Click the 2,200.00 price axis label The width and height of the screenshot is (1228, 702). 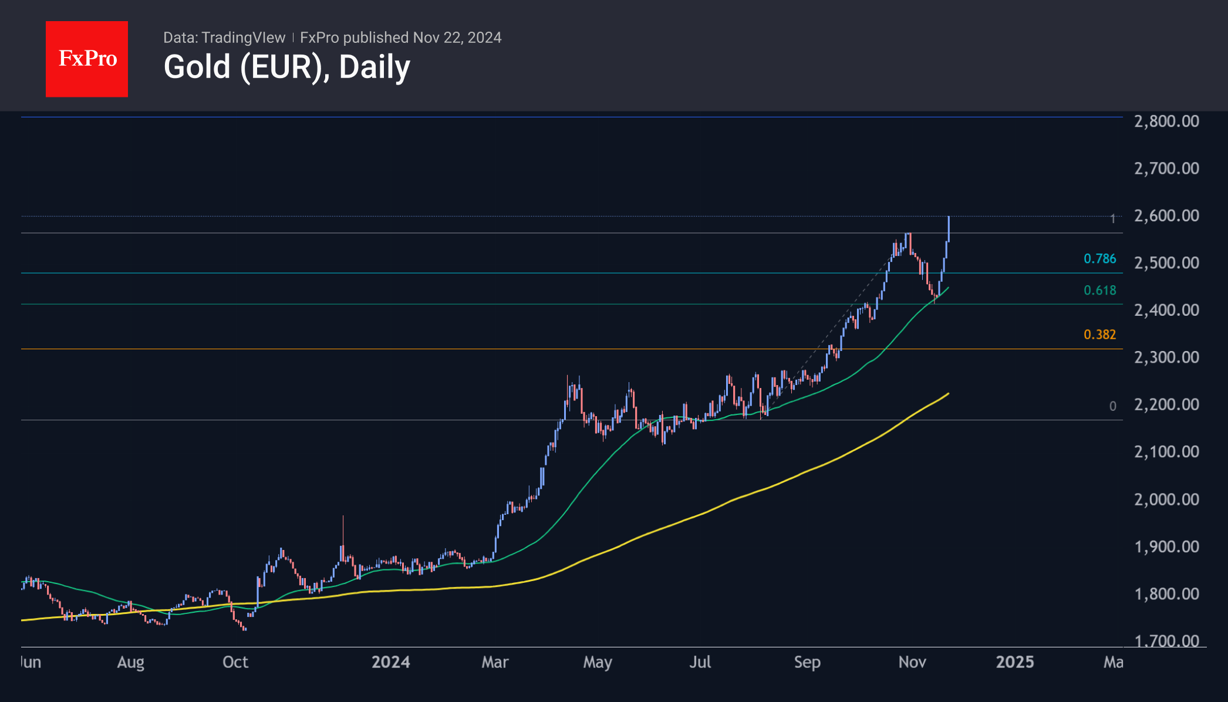[x=1166, y=404]
